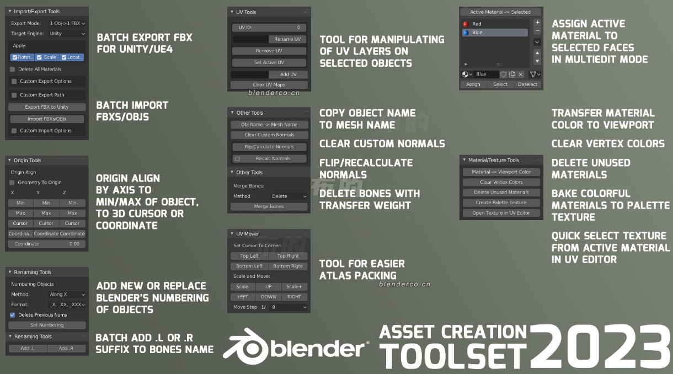Move material slot up with arrow icon
Image resolution: width=673 pixels, height=374 pixels.
pos(537,53)
